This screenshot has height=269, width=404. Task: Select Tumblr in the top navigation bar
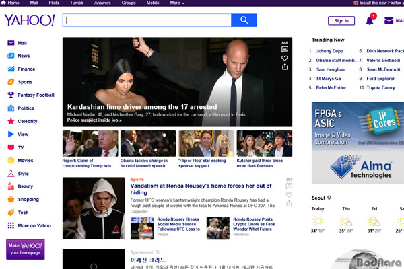coord(77,3)
